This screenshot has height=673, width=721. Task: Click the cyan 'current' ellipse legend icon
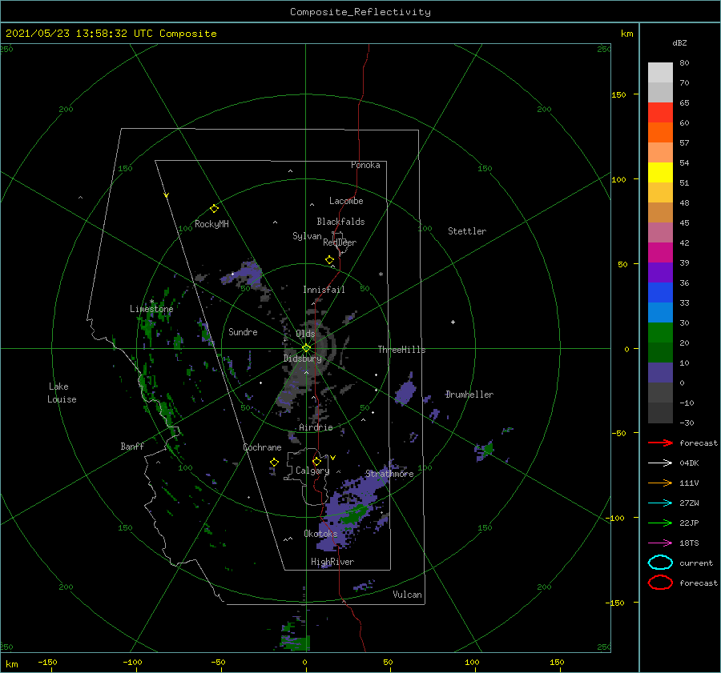pyautogui.click(x=660, y=563)
